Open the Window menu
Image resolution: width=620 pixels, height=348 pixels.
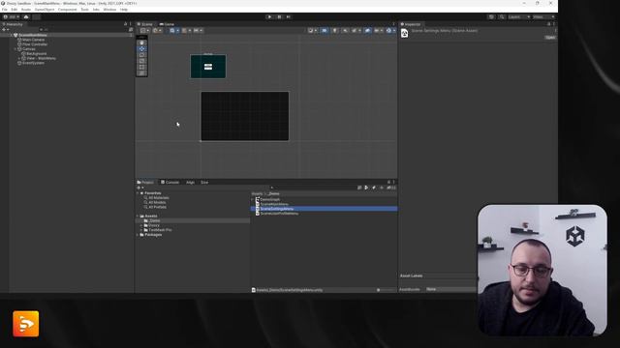[x=109, y=10]
